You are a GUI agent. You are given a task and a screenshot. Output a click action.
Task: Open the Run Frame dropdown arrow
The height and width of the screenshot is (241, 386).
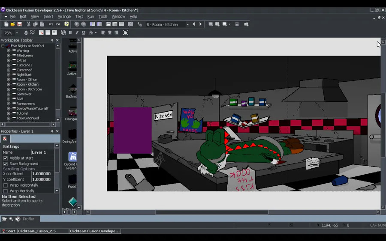pos(230,24)
